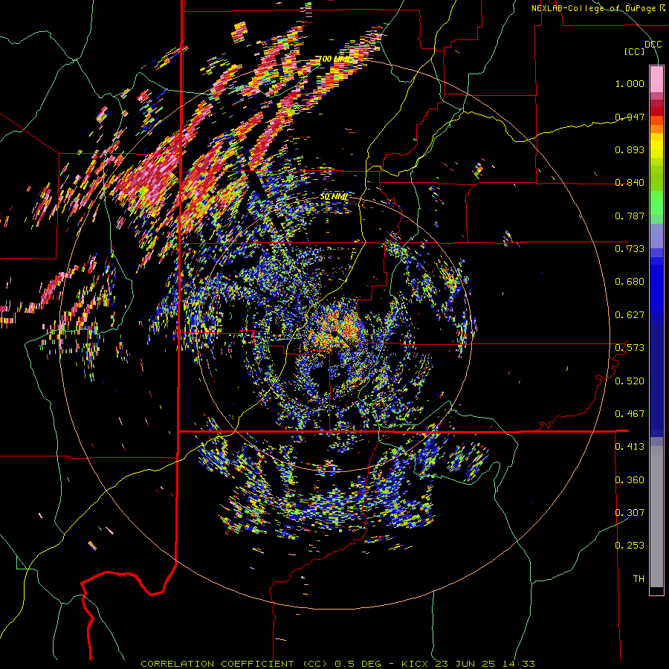Click the 1.000 value on the color scale

point(630,83)
